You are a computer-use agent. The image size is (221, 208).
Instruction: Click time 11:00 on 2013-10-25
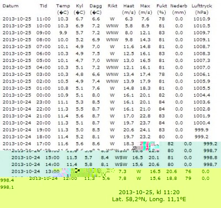click(x=44, y=19)
